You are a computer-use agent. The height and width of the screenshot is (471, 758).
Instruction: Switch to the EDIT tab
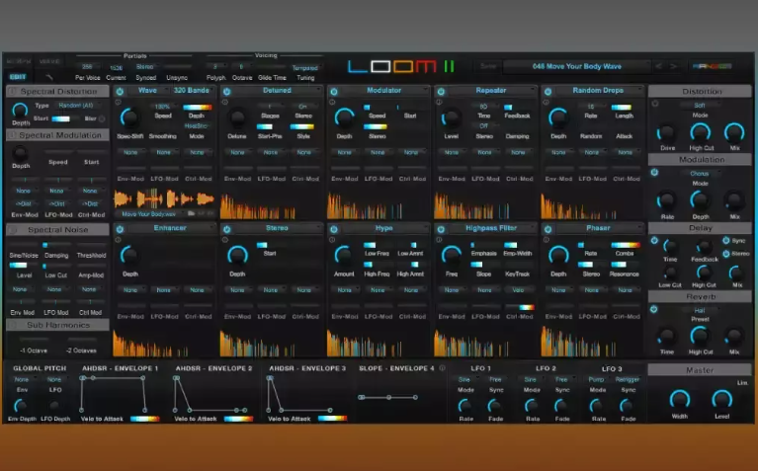[x=18, y=76]
